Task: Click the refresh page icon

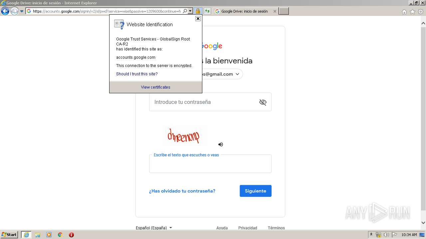Action: tap(207, 11)
